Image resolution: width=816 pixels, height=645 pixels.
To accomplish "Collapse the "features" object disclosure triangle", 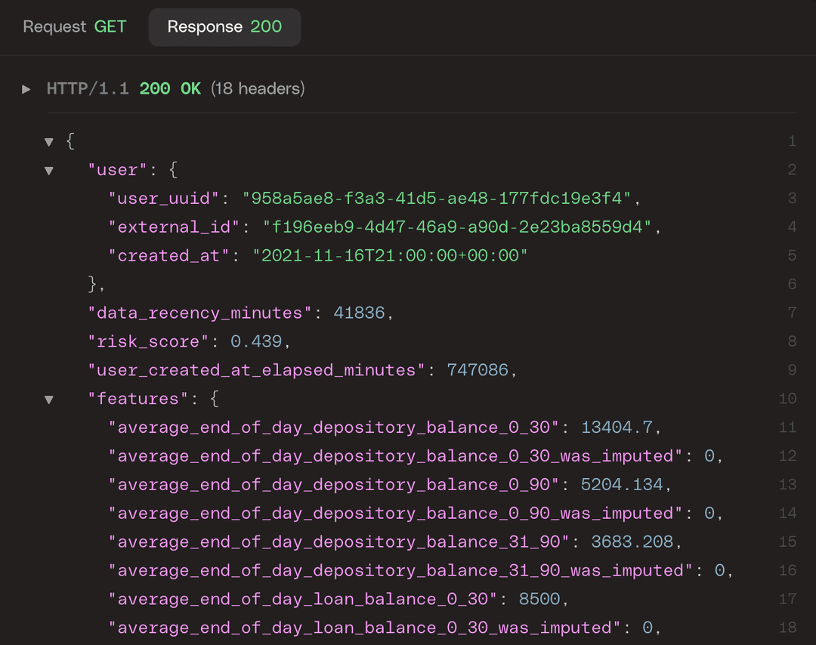I will click(x=48, y=399).
